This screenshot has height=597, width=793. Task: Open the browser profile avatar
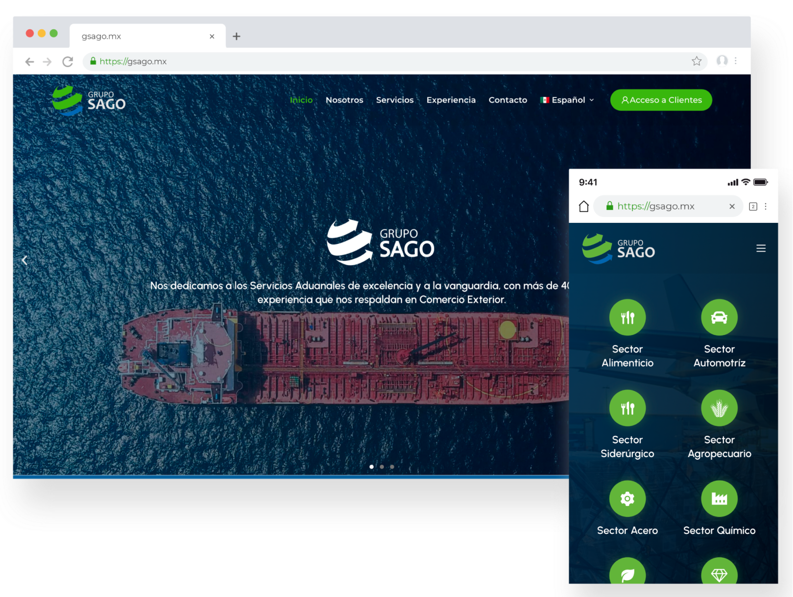(722, 61)
